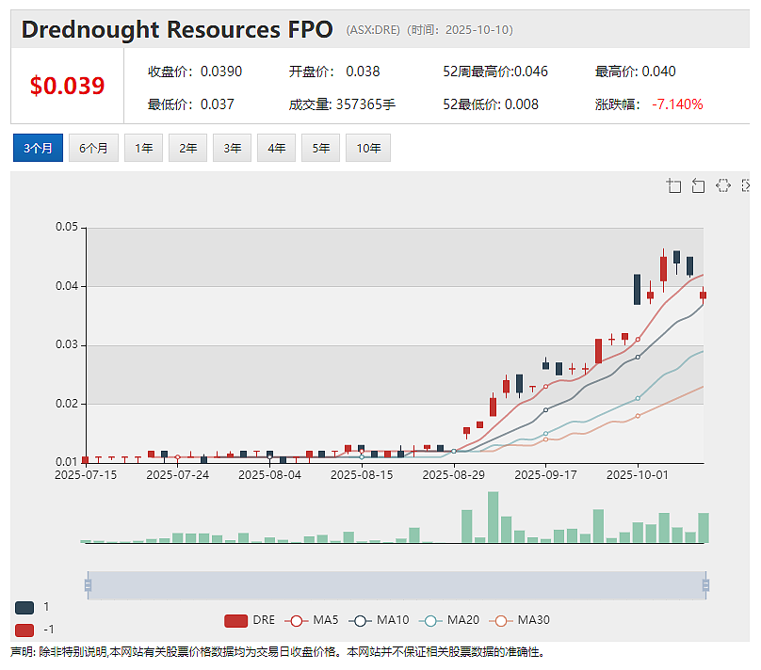Select the hexagonal brush selection tool icon
The width and height of the screenshot is (761, 670).
723,185
